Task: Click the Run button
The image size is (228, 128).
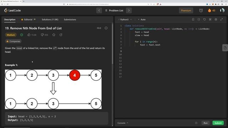Action: coord(206,123)
